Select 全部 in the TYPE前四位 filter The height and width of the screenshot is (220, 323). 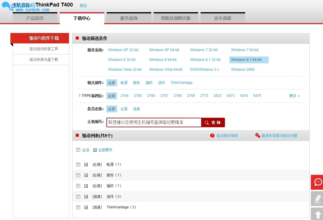[x=112, y=96]
